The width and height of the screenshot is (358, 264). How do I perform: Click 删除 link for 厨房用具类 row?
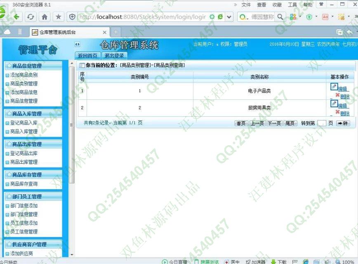[345, 113]
